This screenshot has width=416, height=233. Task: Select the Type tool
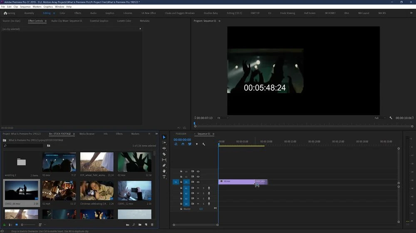pyautogui.click(x=164, y=177)
